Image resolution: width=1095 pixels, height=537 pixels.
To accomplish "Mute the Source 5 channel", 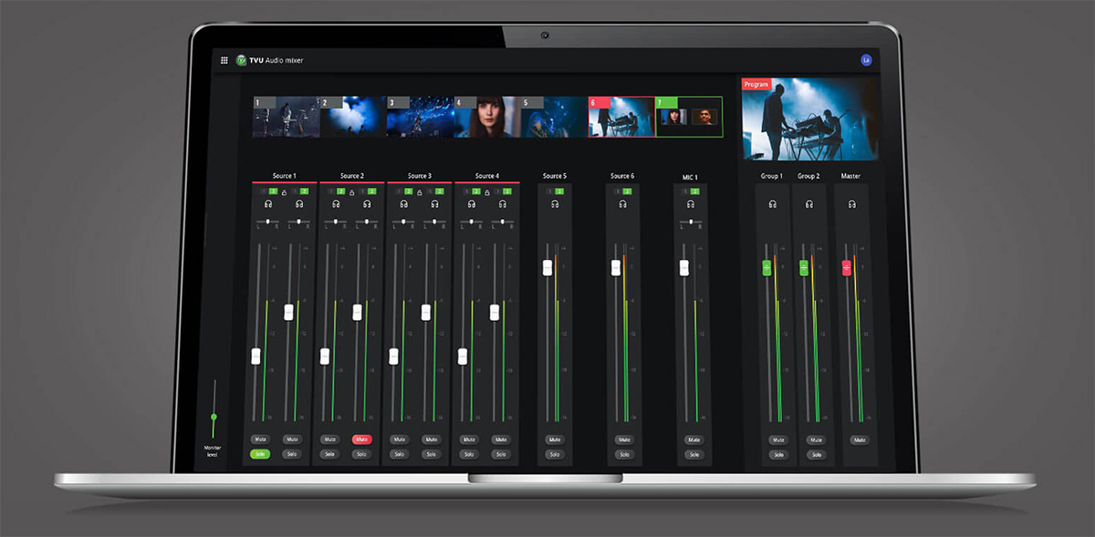I will click(x=555, y=439).
